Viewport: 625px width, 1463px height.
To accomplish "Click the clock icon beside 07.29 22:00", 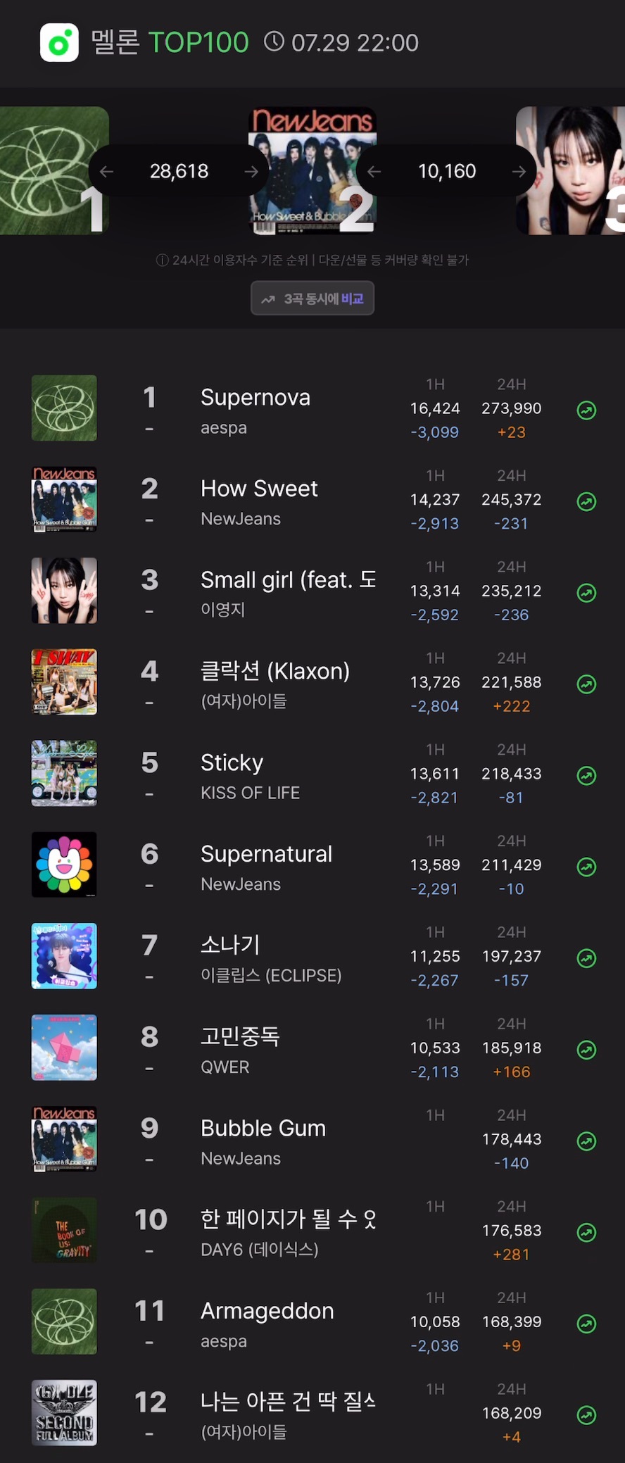I will pyautogui.click(x=274, y=42).
